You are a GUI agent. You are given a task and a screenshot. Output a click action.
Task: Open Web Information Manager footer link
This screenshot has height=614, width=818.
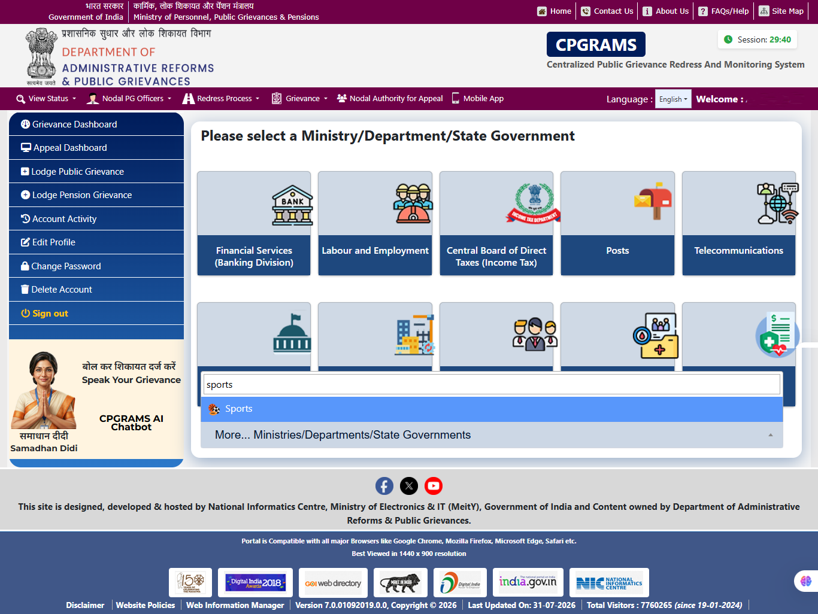(x=235, y=605)
